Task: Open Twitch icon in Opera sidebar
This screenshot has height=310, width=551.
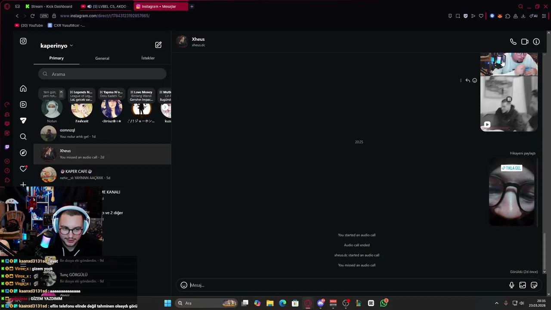Action: click(x=7, y=147)
